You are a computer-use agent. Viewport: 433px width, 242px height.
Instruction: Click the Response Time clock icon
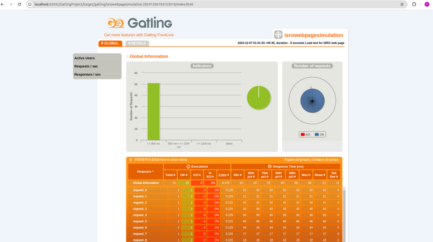[269, 167]
